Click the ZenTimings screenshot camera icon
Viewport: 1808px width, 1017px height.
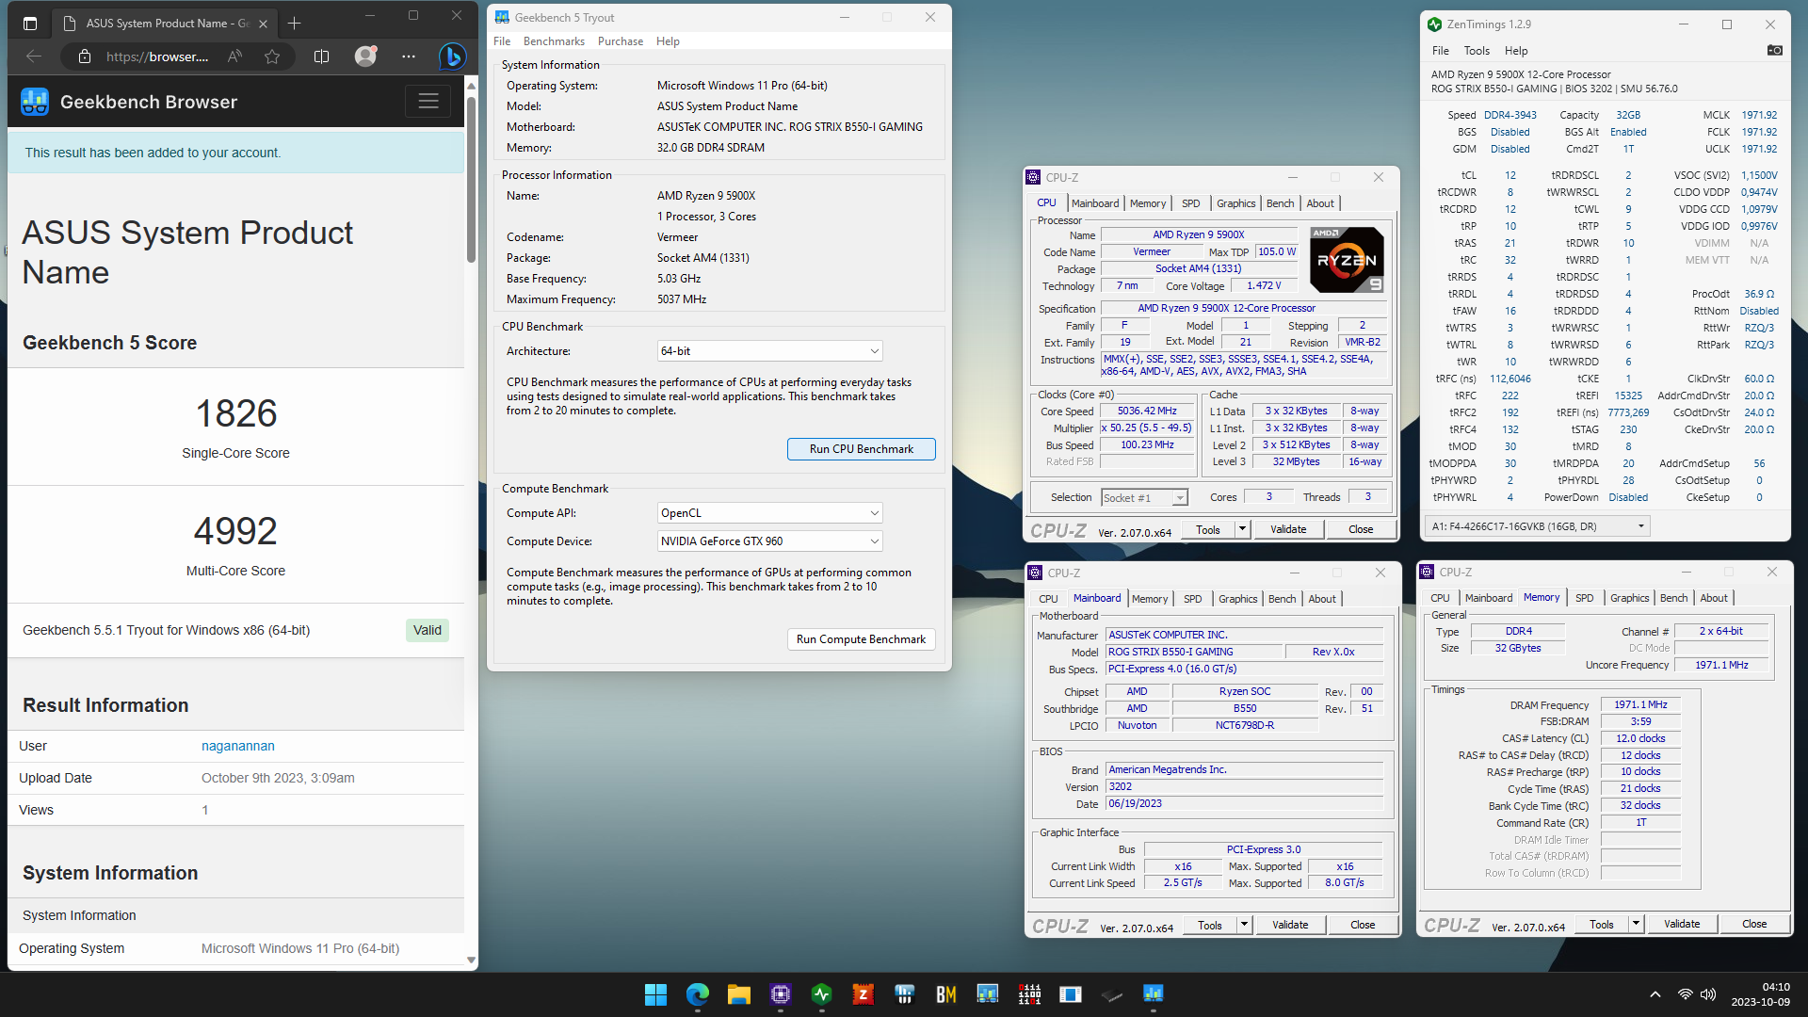pyautogui.click(x=1774, y=51)
